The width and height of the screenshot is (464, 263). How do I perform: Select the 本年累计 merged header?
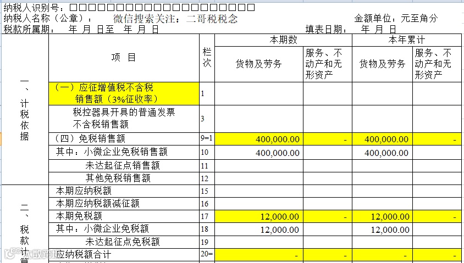[407, 40]
